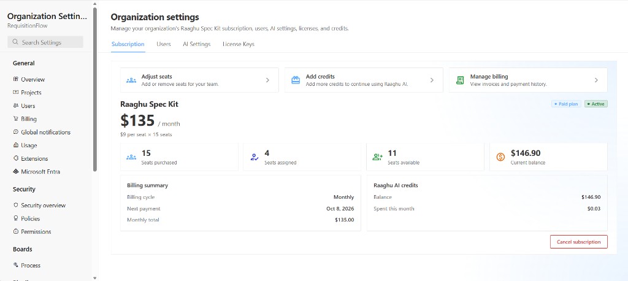Open the Add credits card
Screen dimensions: 628x281
(x=364, y=80)
